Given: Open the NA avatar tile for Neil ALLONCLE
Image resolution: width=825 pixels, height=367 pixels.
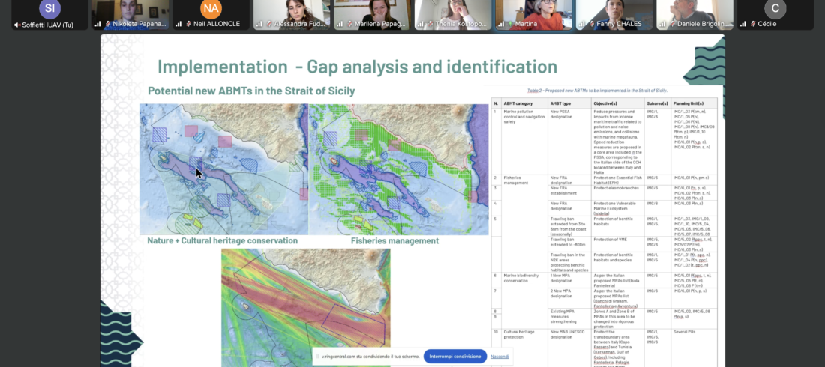Looking at the screenshot, I should 211,10.
